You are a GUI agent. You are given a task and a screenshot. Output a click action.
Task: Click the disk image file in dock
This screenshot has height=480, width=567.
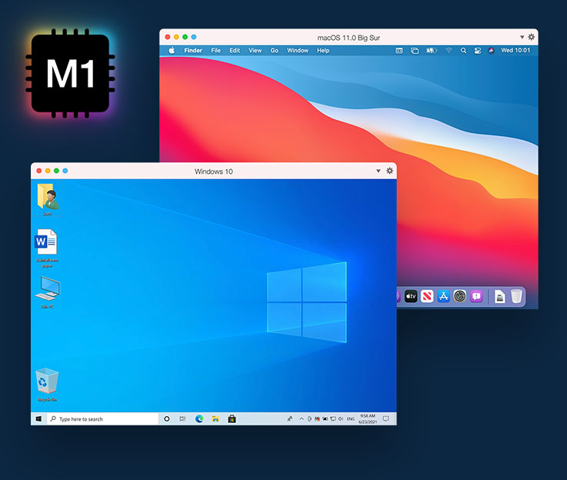pos(500,296)
